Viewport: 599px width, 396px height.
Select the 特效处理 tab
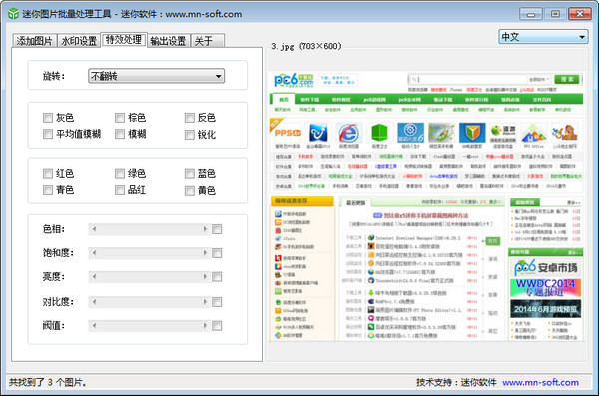(124, 39)
